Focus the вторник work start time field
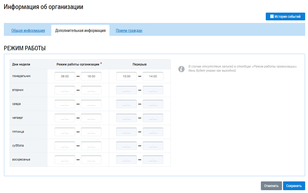 pos(65,90)
